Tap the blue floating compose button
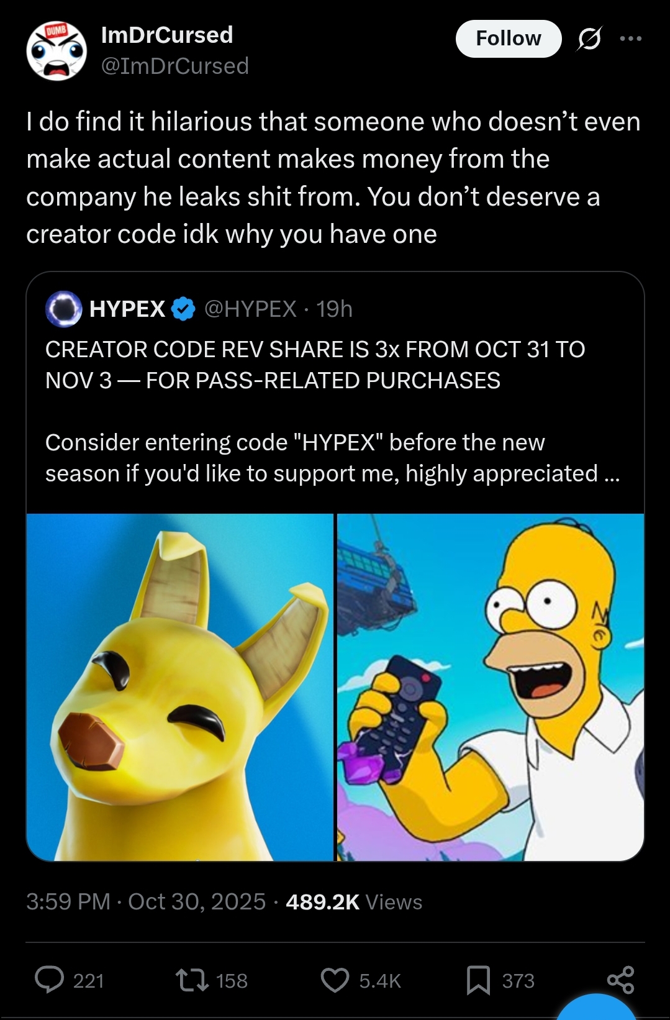 pos(597,1007)
